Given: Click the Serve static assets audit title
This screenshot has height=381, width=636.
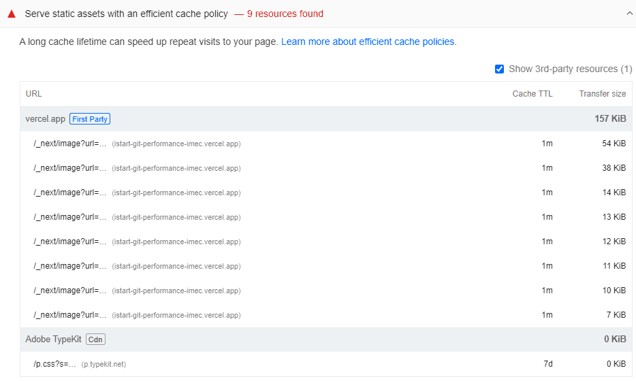Looking at the screenshot, I should (x=126, y=14).
